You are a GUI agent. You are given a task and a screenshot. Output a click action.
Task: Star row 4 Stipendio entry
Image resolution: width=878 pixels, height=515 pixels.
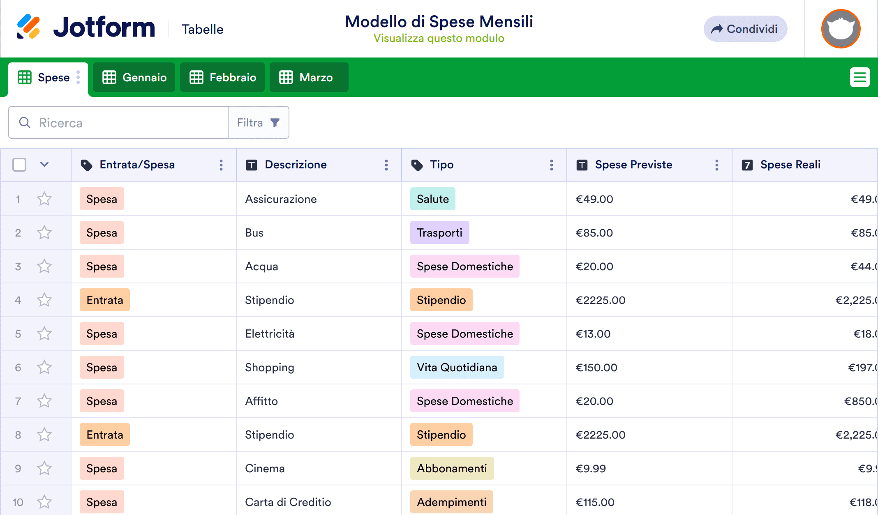click(x=44, y=300)
